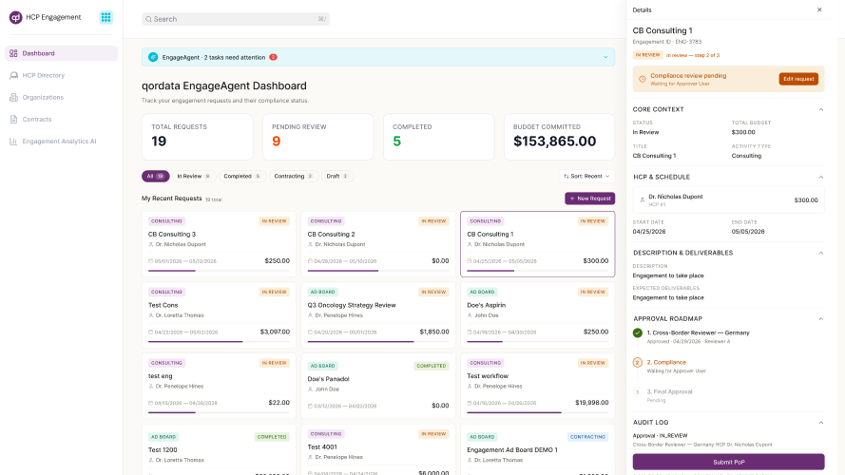Click the plus icon on New Request button
Viewport: 845px width, 475px height.
coord(572,199)
